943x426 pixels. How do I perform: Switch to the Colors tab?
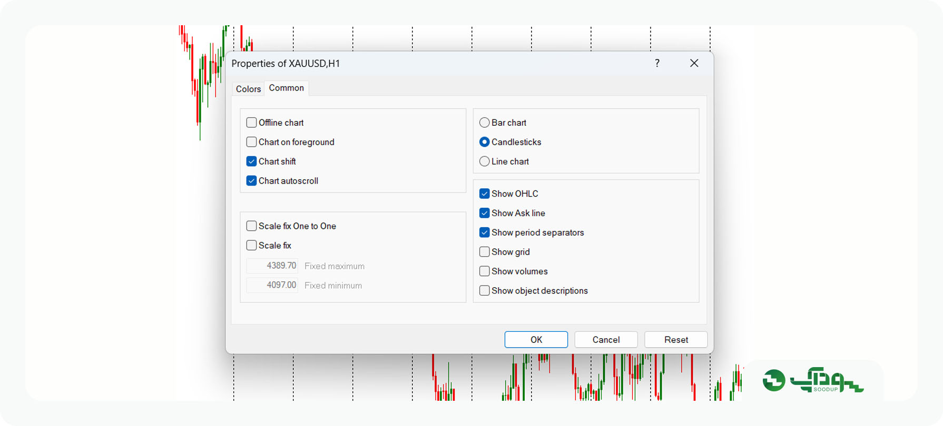[248, 89]
